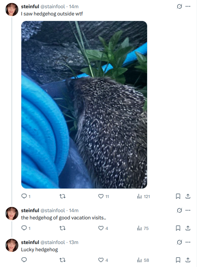Screen dimensions: 197x267
Task: View analytics showing 58 views
Action: (x=143, y=260)
